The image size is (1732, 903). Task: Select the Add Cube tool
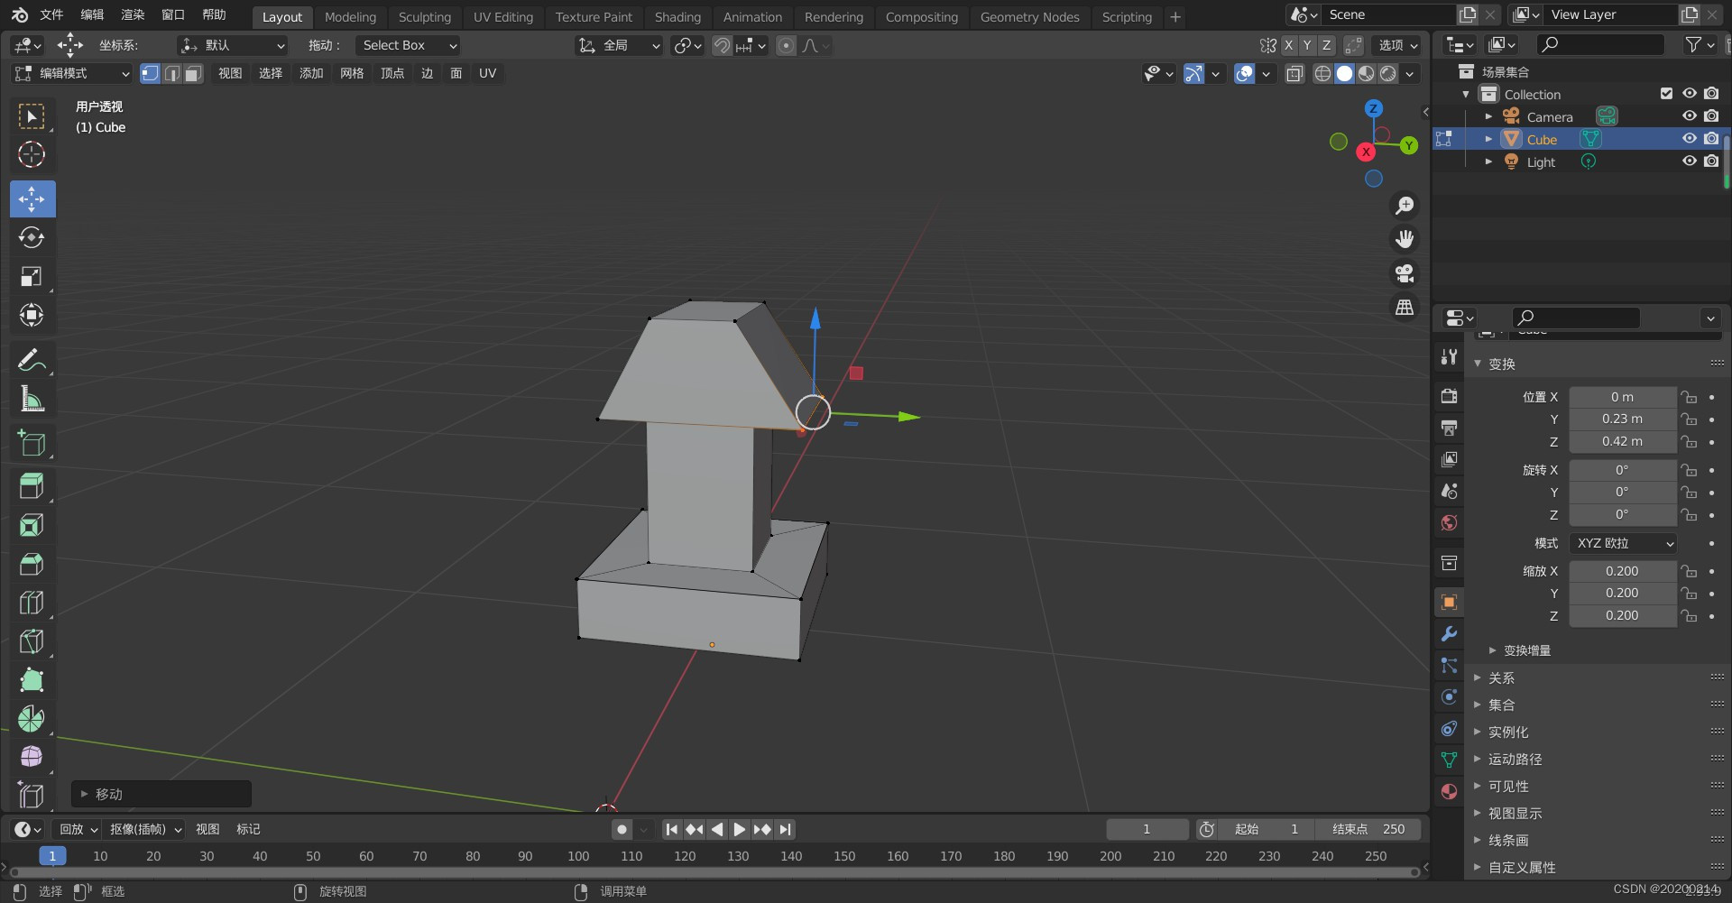(32, 443)
